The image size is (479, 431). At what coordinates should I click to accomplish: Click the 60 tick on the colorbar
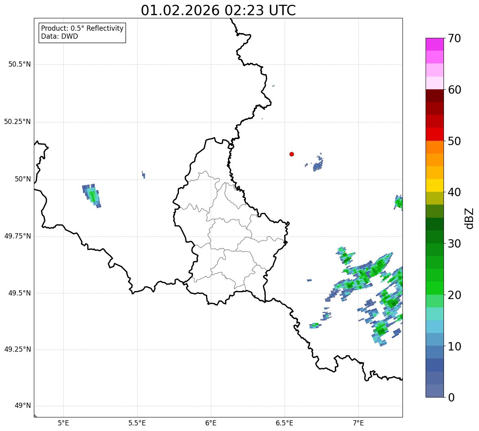click(x=454, y=90)
